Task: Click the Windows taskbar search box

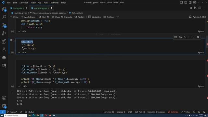Action: point(16,115)
